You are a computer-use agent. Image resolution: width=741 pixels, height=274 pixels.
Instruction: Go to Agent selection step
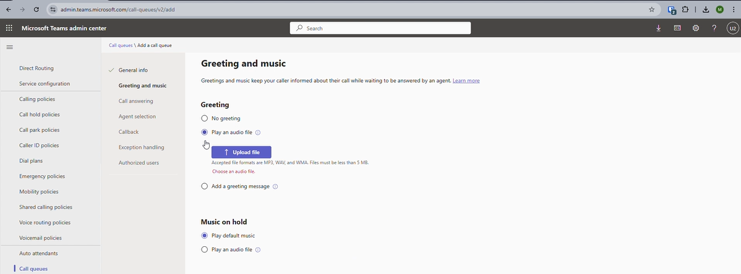[x=137, y=117]
